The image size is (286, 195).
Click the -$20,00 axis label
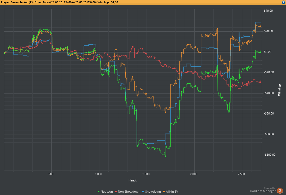pos(269,72)
